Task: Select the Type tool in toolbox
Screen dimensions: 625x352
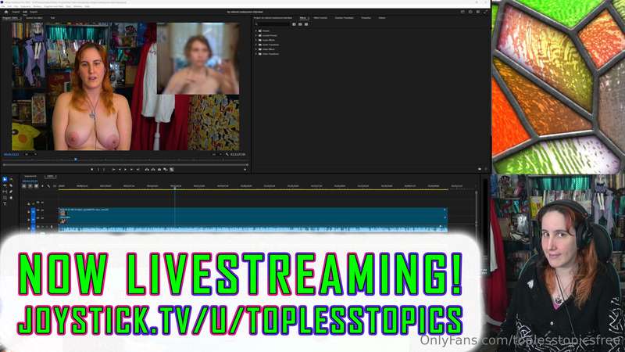Action: pos(5,204)
